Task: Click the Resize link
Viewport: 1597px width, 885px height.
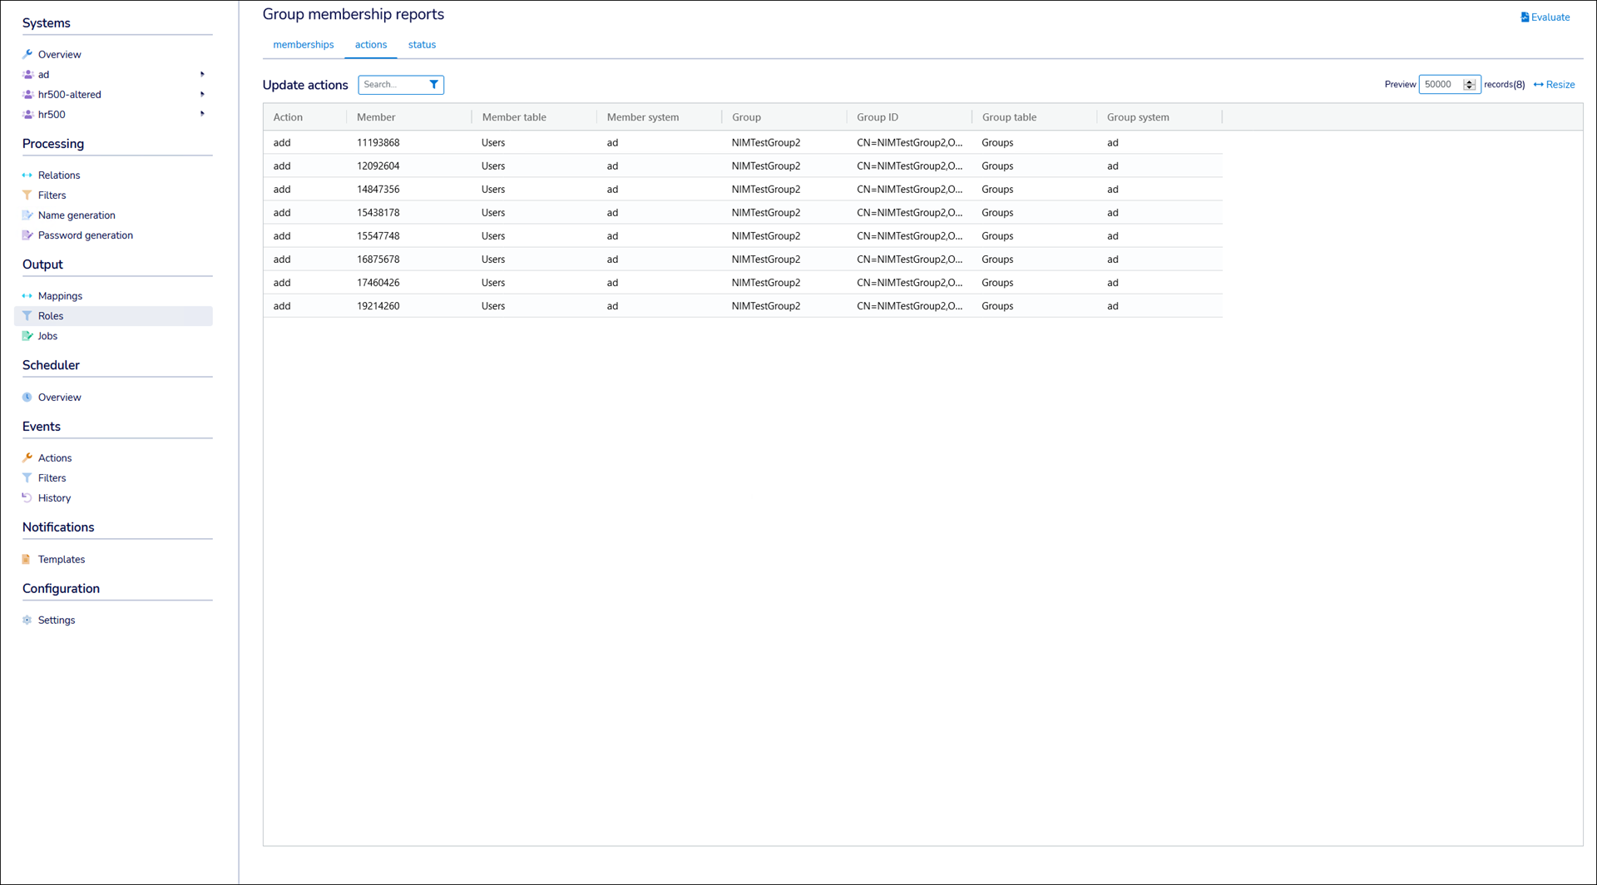Action: click(1554, 85)
